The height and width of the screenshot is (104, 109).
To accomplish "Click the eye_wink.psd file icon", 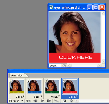I will [51, 7].
